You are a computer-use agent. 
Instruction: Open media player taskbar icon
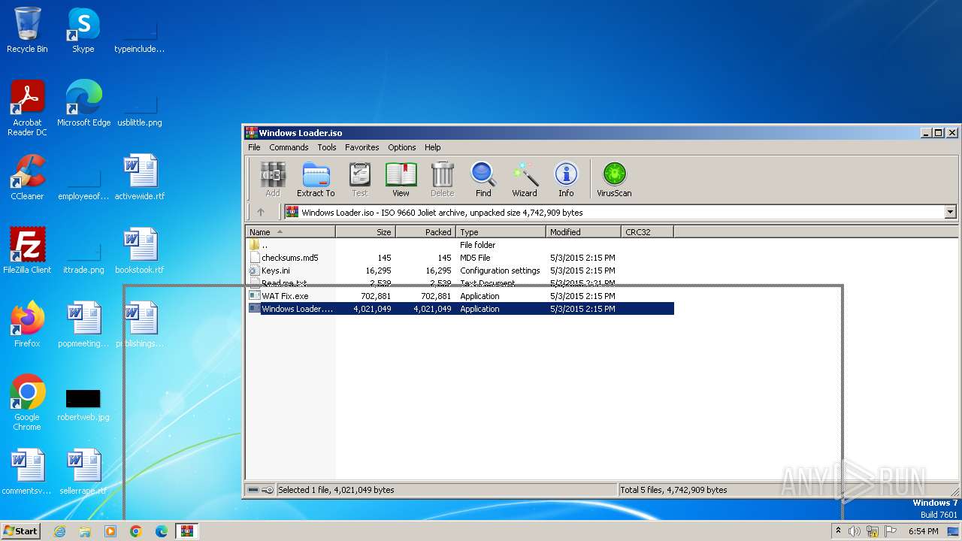[x=110, y=531]
